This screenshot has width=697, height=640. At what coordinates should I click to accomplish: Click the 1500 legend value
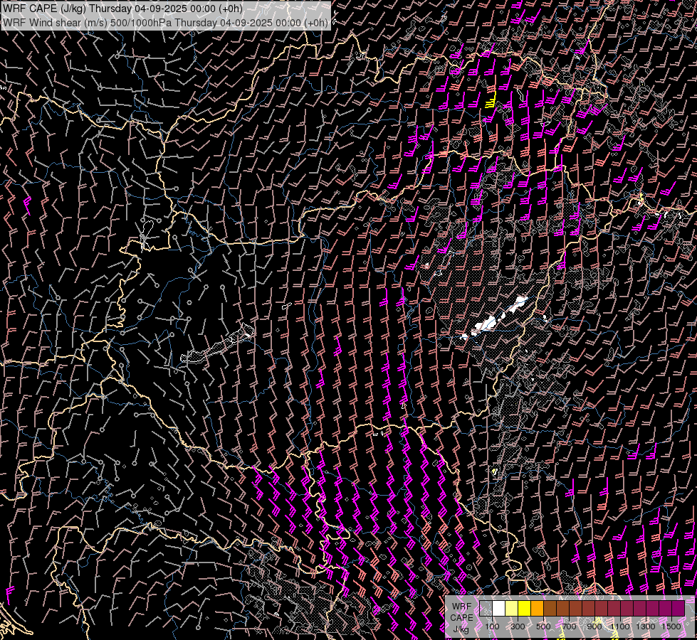coord(671,626)
